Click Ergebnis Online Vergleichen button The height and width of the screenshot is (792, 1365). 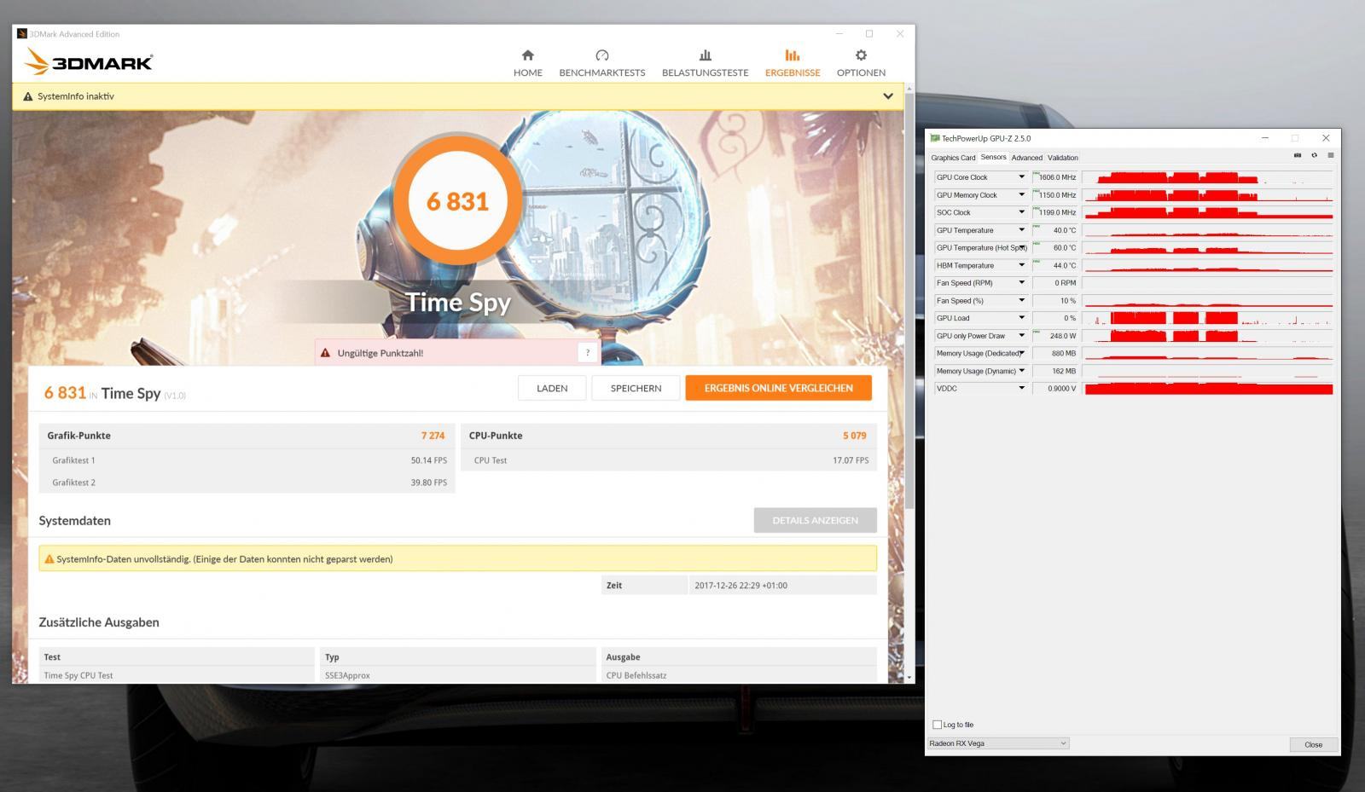778,388
